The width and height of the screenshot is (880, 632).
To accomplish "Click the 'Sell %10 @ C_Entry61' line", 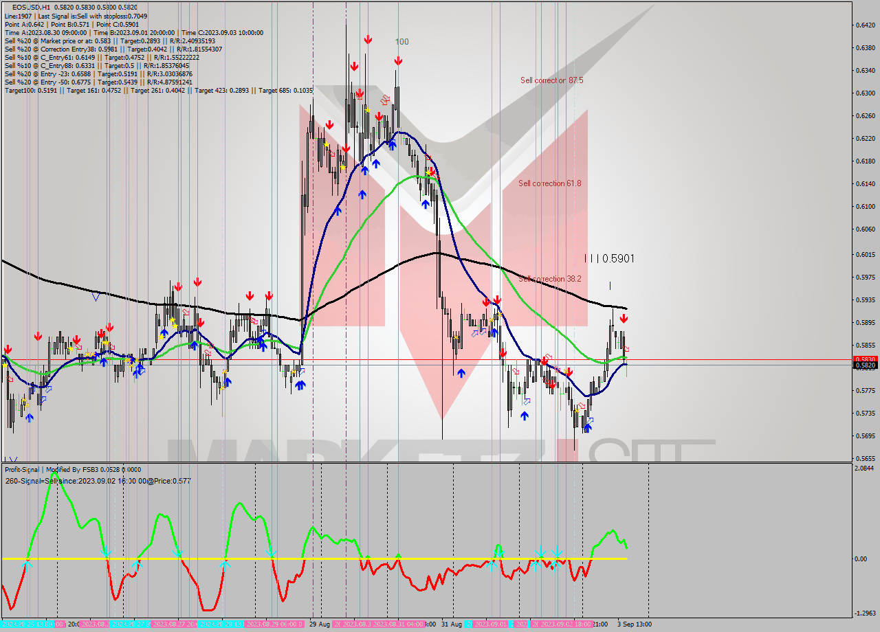I will [102, 57].
